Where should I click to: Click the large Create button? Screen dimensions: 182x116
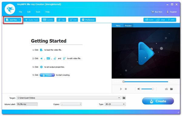158,101
